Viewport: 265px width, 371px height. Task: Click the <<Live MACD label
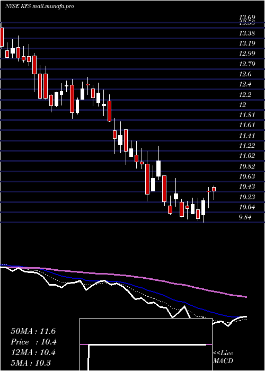pyautogui.click(x=223, y=357)
